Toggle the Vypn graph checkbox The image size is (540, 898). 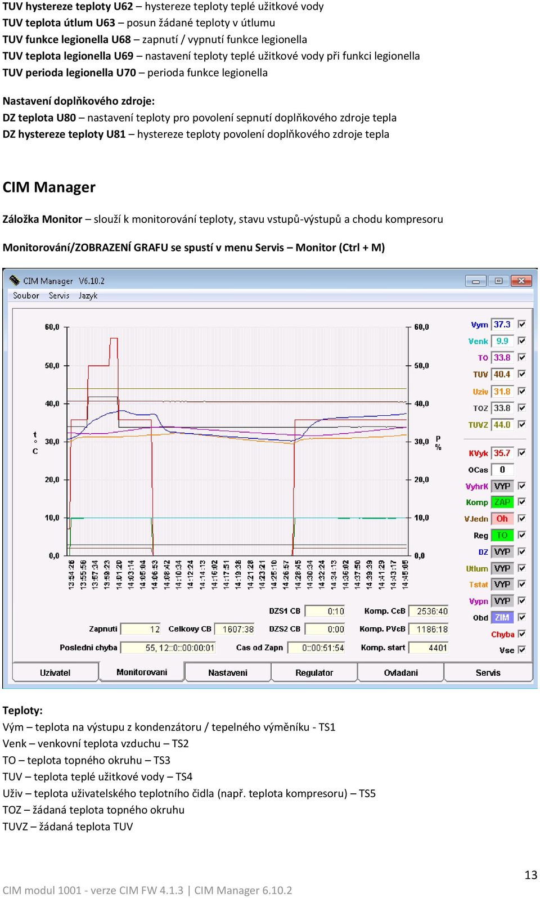(522, 601)
